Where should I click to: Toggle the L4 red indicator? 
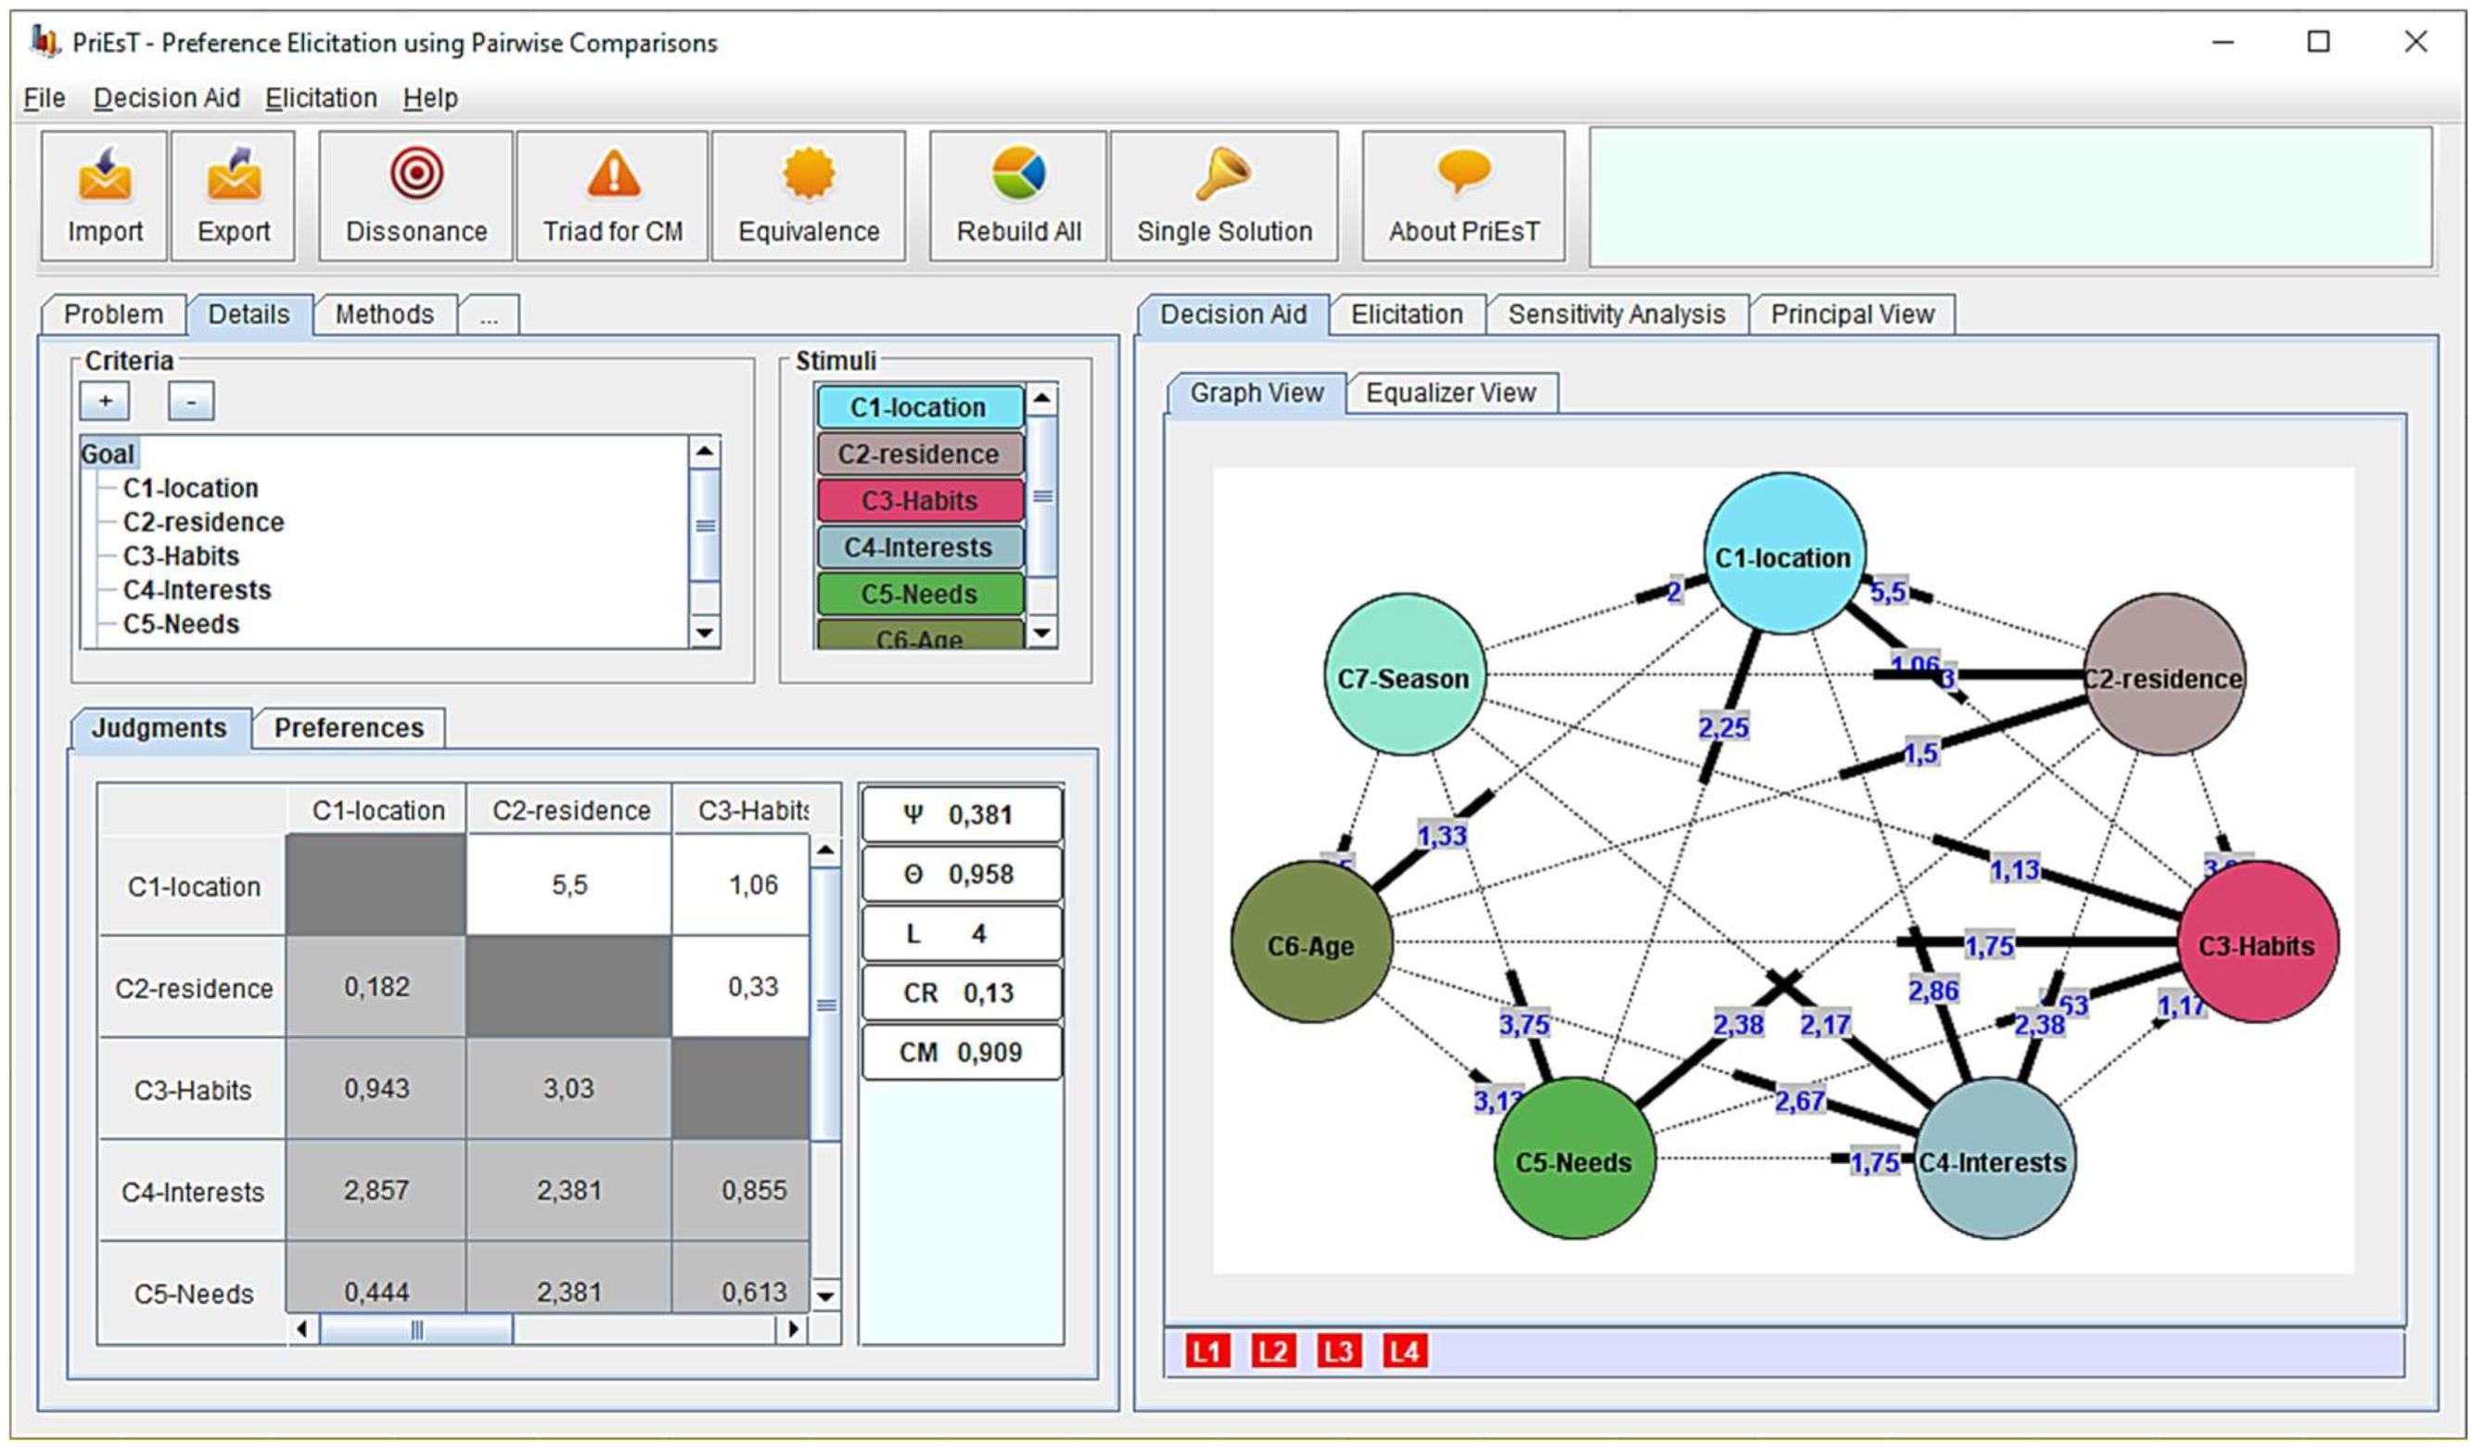(1404, 1351)
